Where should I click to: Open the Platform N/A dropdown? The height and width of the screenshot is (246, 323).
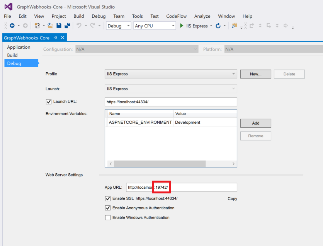[x=274, y=49]
